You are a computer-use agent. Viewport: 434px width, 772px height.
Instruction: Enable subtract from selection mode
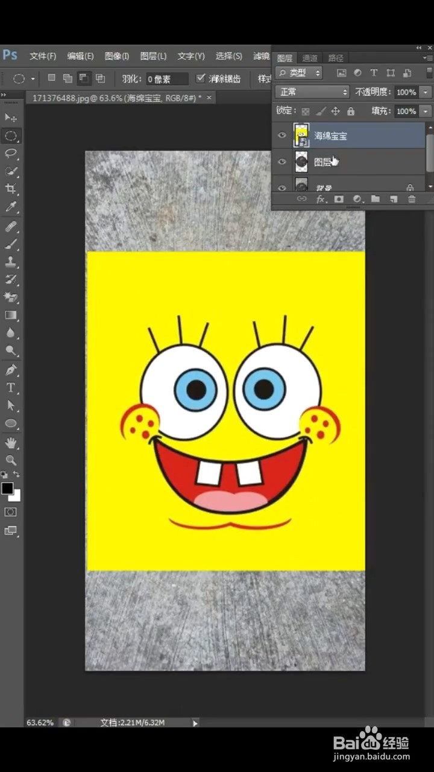pyautogui.click(x=84, y=78)
